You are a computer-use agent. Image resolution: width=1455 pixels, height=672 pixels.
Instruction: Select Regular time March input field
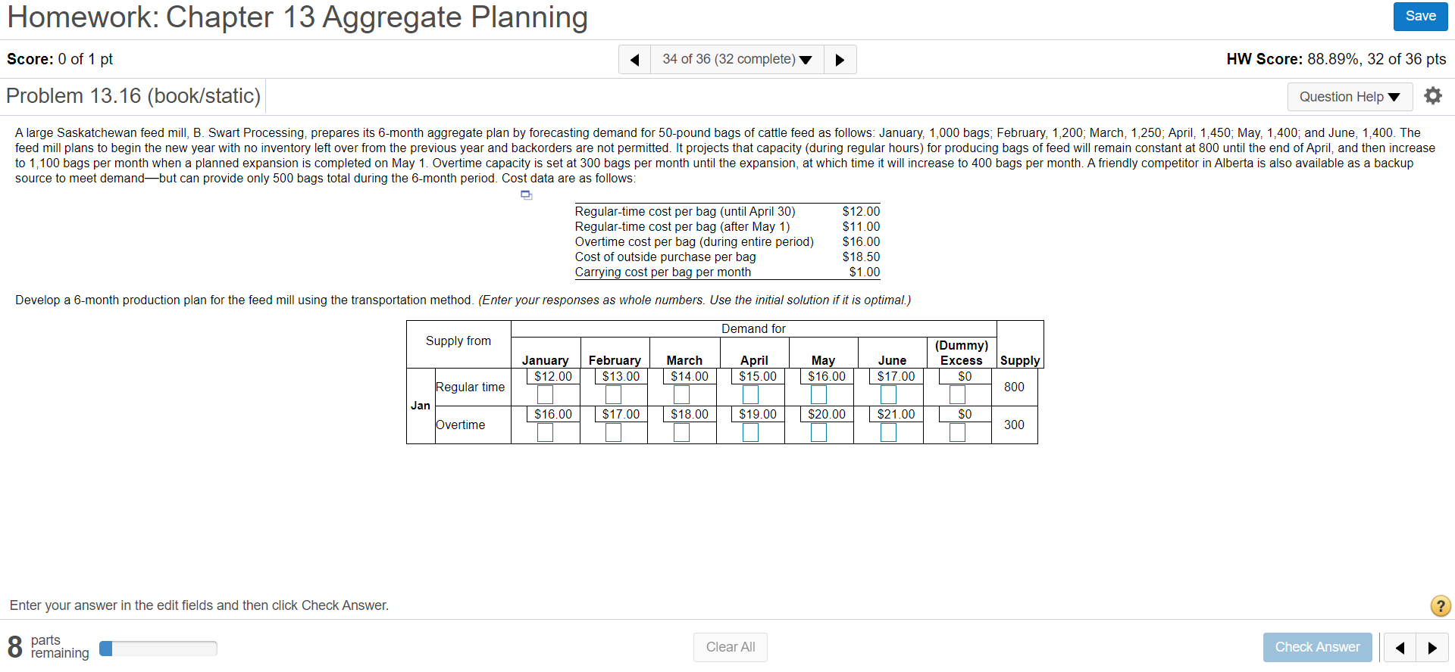tap(681, 395)
